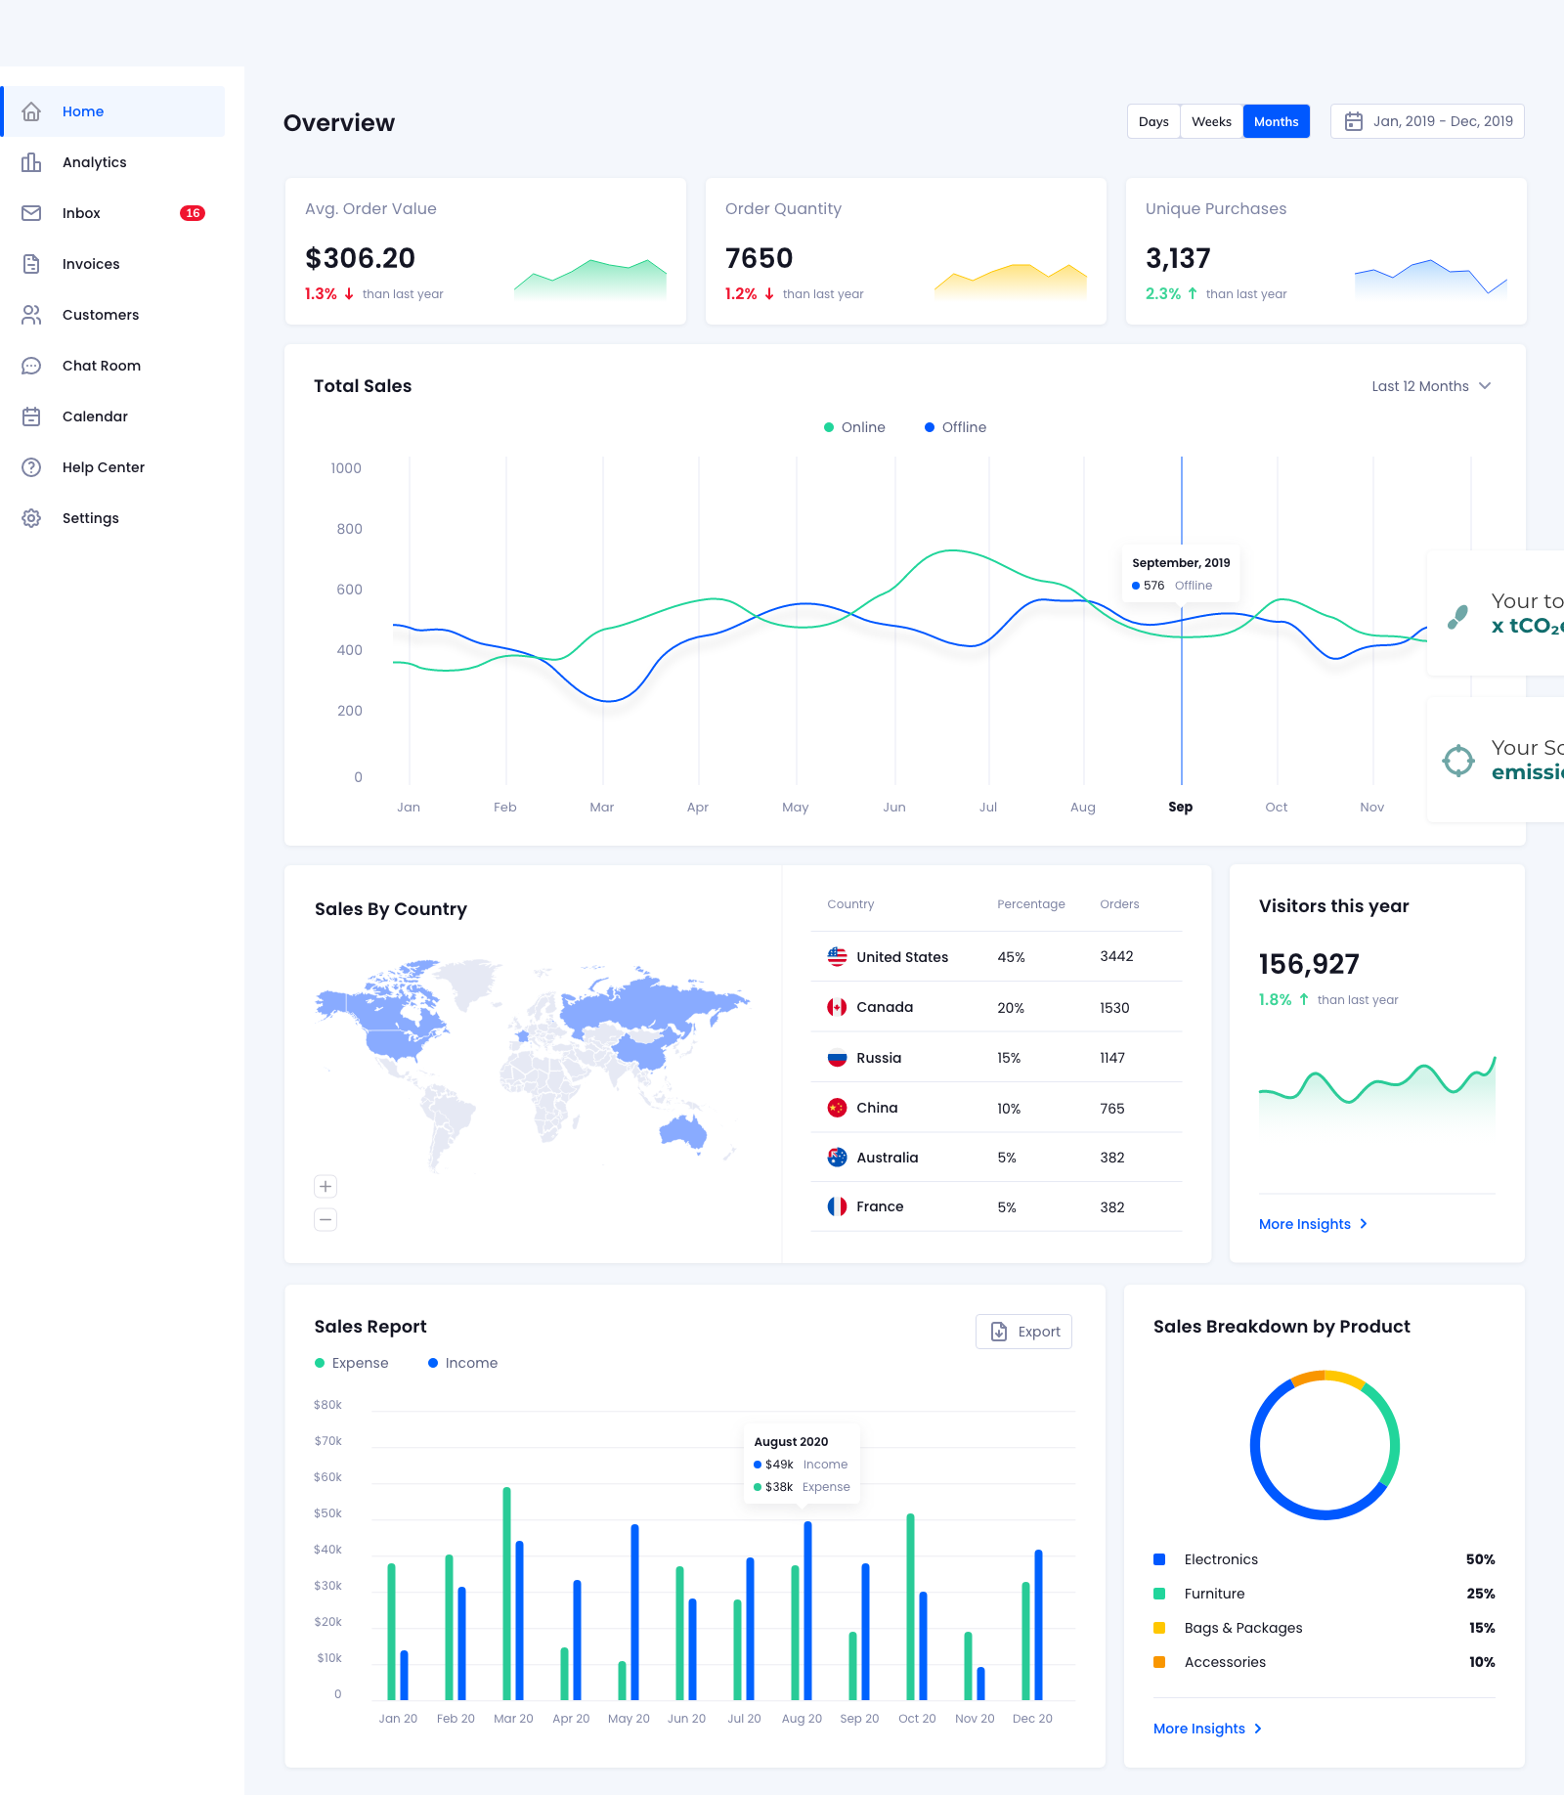The width and height of the screenshot is (1564, 1795).
Task: Open Inbox via the envelope icon
Action: [x=31, y=213]
